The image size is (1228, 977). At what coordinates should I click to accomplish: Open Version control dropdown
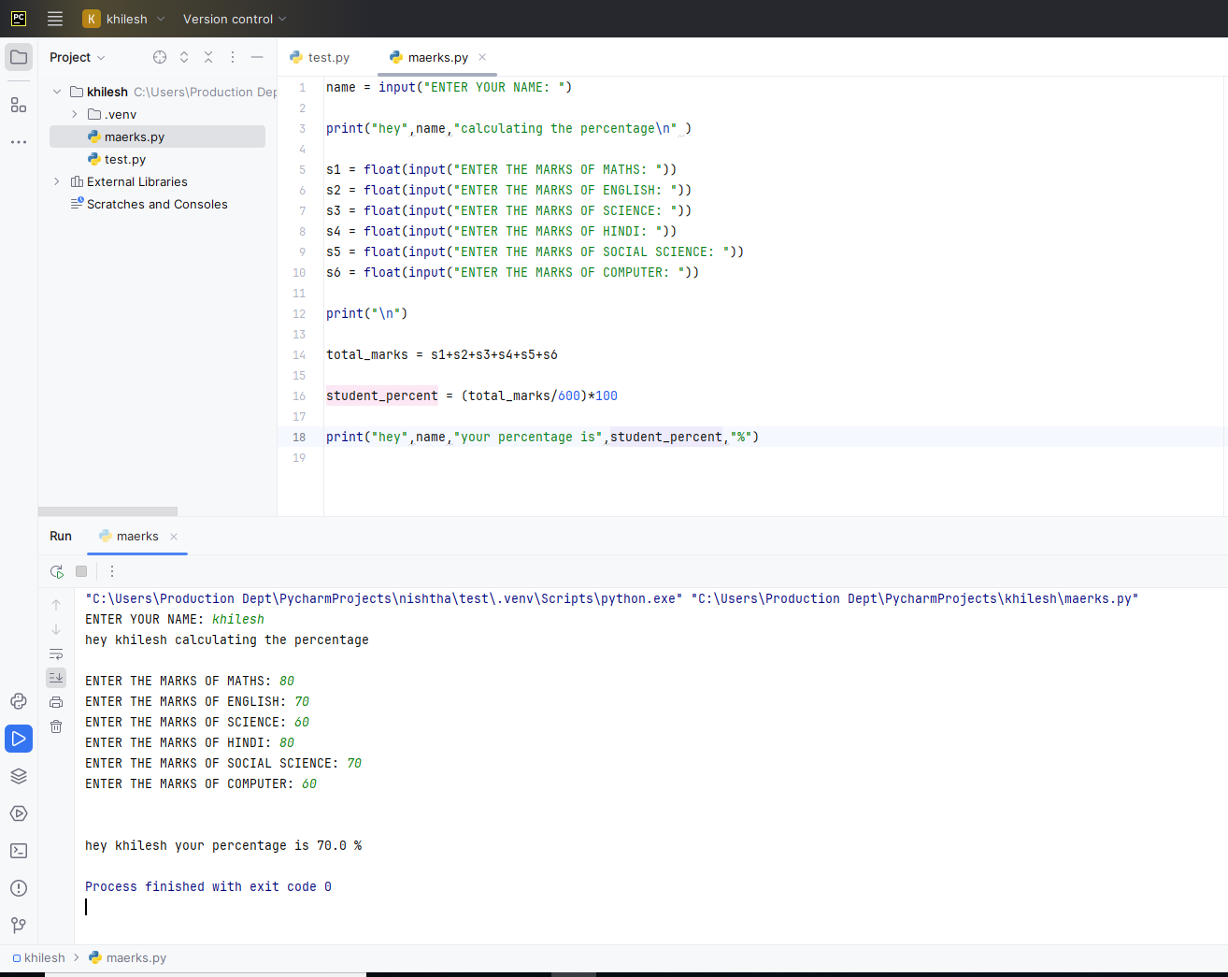click(x=235, y=19)
